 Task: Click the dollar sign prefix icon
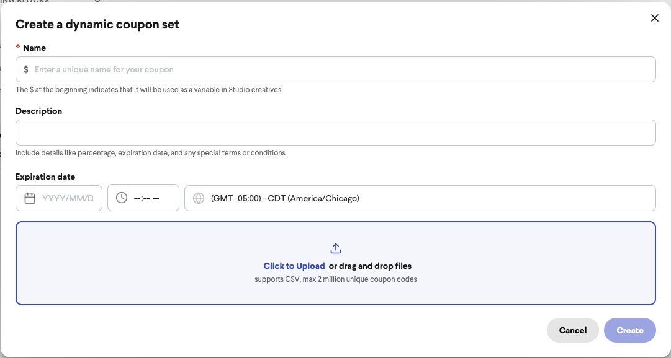click(26, 69)
